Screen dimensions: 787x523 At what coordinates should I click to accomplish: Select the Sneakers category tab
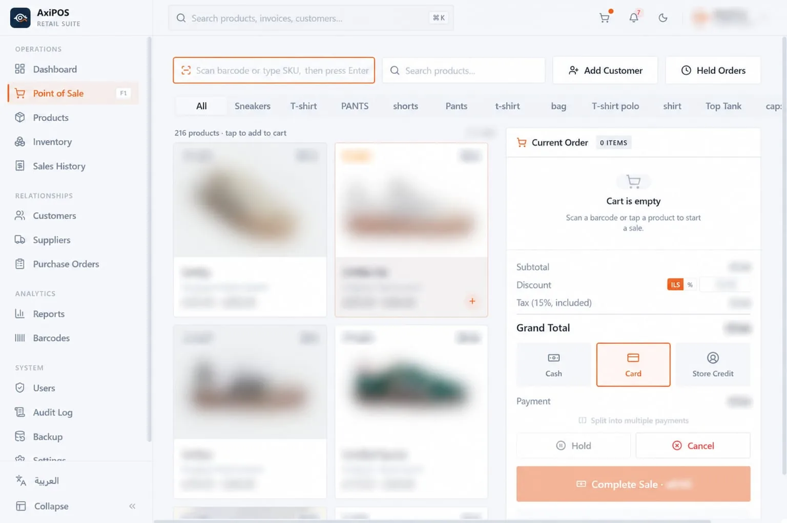252,106
